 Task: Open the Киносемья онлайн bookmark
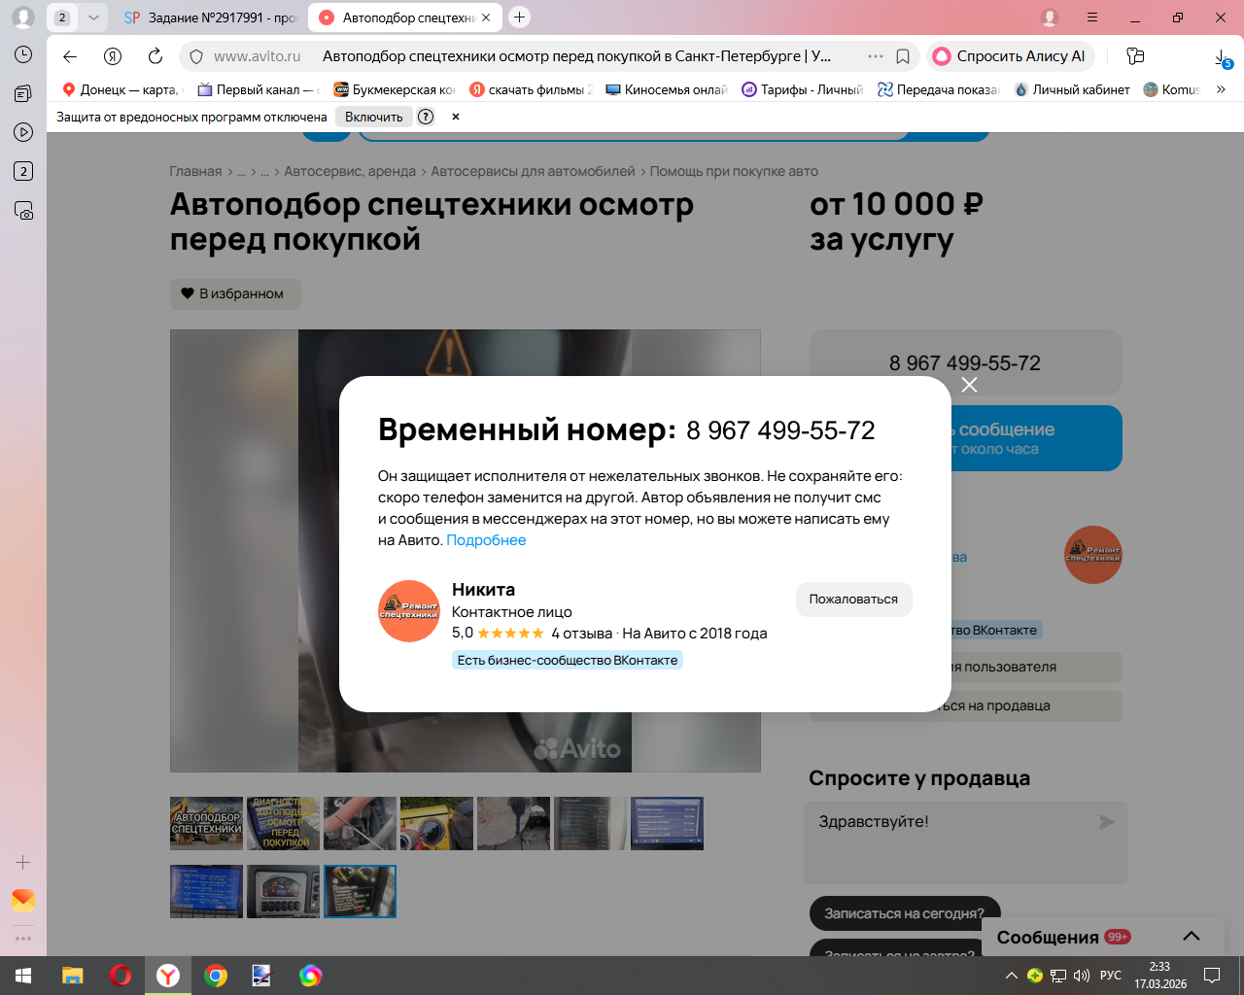667,89
